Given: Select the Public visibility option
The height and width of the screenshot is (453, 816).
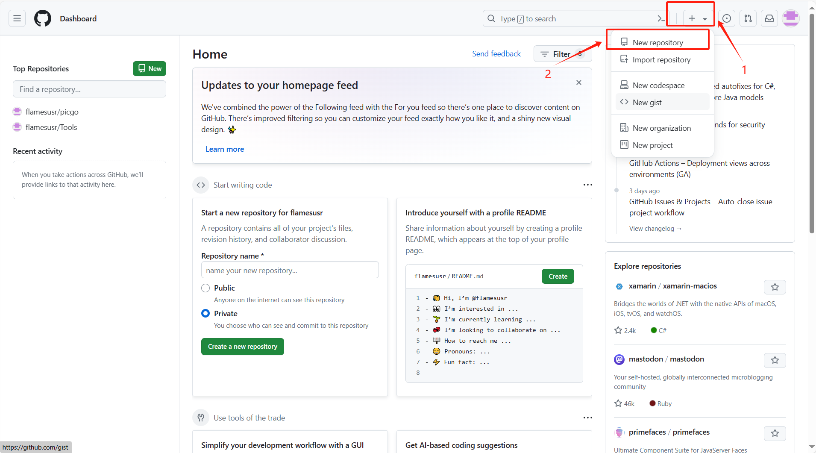Looking at the screenshot, I should pos(205,288).
